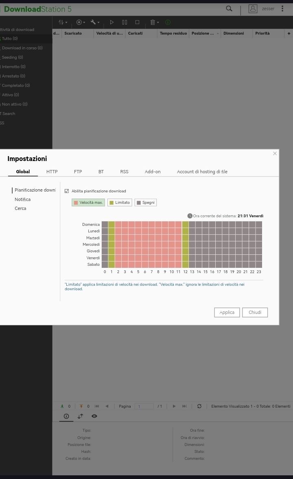The height and width of the screenshot is (479, 293).
Task: Open the transfer details tab icon
Action: click(80, 416)
